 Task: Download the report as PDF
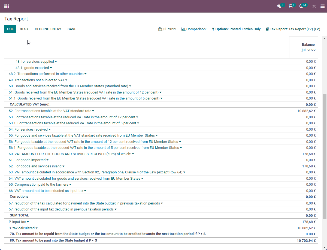(x=10, y=29)
